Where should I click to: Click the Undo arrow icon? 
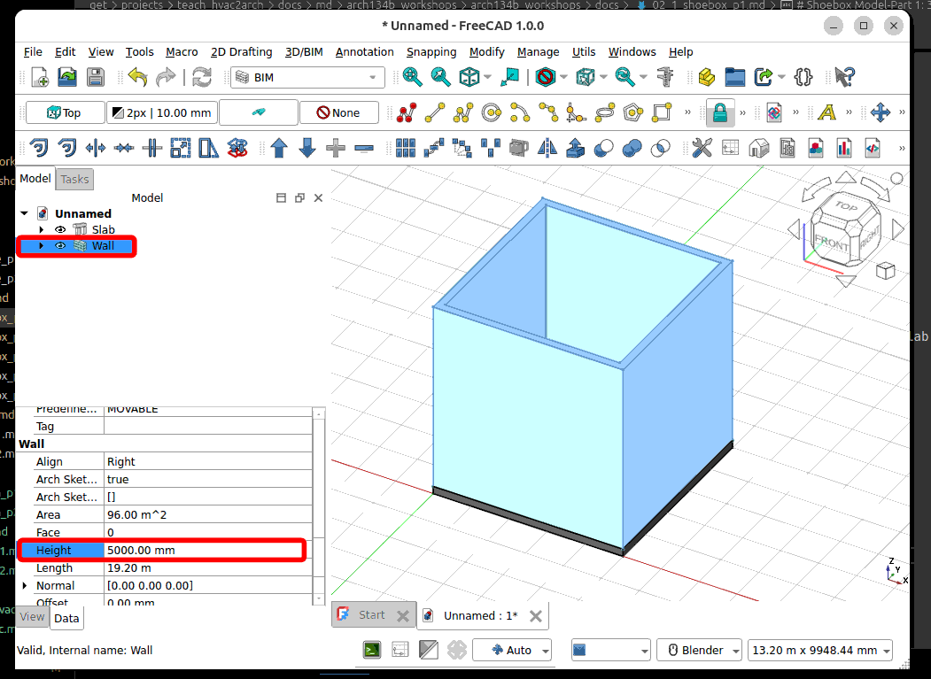137,77
